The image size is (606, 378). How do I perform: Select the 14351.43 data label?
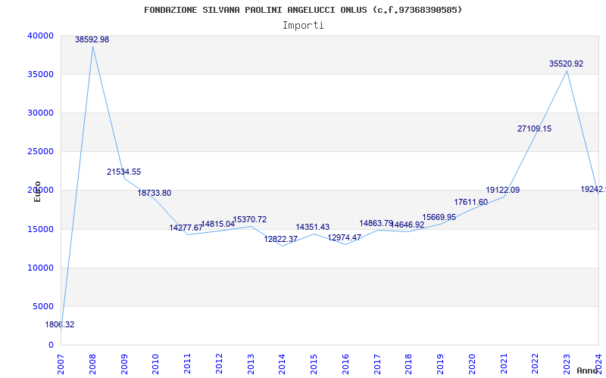pyautogui.click(x=313, y=228)
